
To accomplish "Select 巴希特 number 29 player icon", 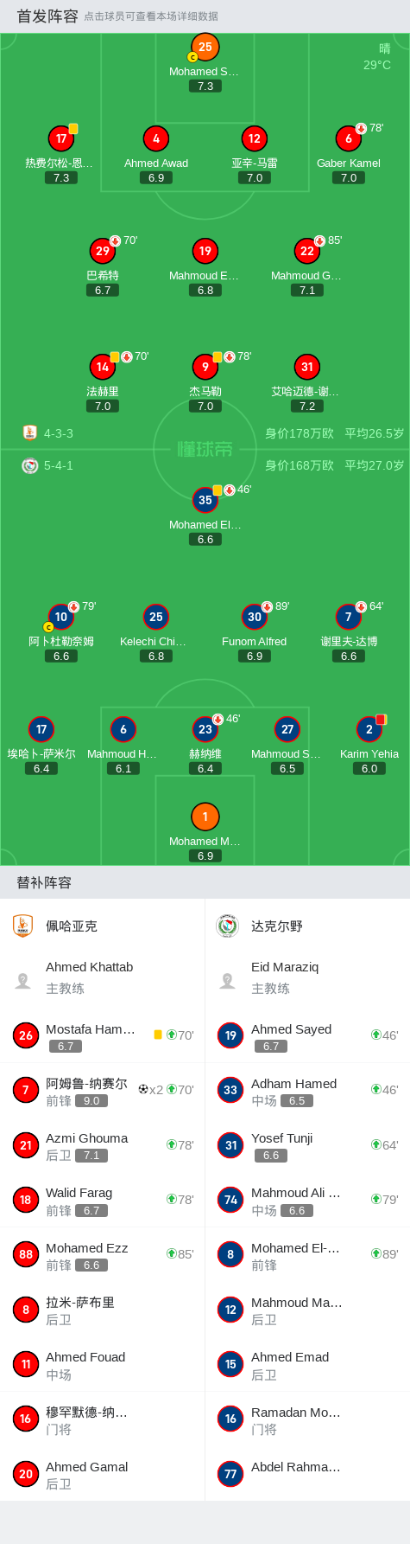I will [103, 251].
